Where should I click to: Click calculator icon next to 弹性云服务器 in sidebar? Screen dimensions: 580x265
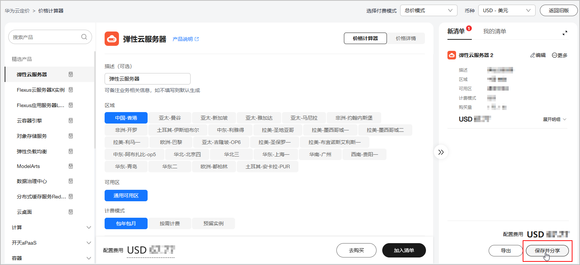coord(71,74)
